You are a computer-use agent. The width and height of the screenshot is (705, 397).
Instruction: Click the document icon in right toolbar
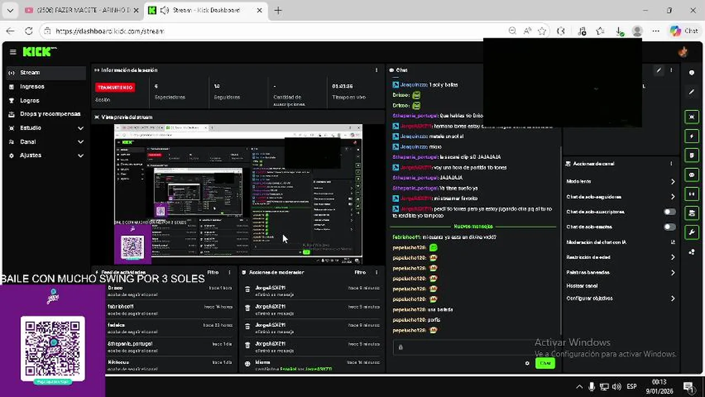click(692, 155)
